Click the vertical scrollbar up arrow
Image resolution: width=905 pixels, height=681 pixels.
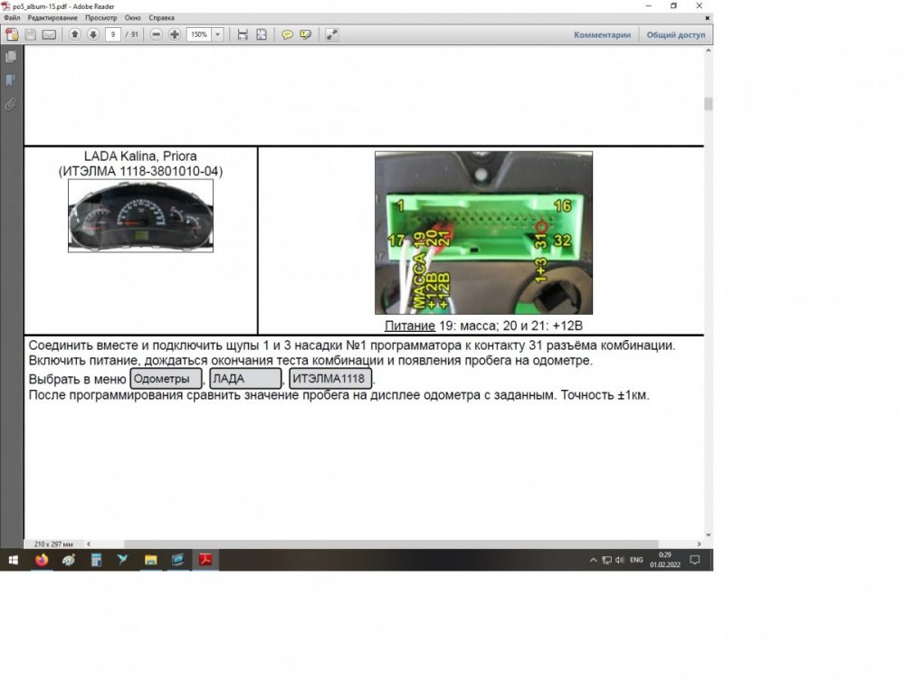(709, 51)
